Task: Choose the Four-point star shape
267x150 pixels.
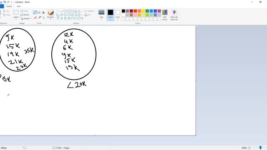Action: coord(61,18)
